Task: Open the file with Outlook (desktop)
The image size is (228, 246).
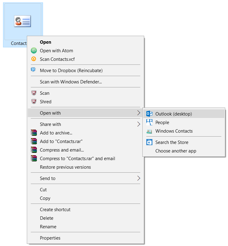Action: tap(184, 114)
